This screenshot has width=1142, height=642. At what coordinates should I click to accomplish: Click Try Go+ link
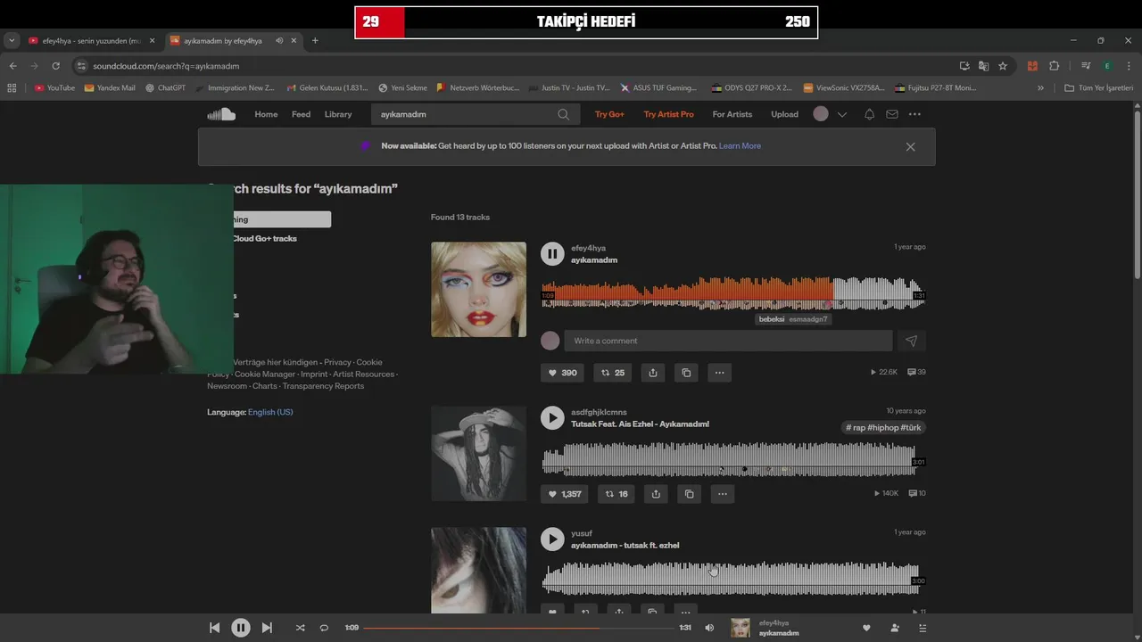click(609, 114)
